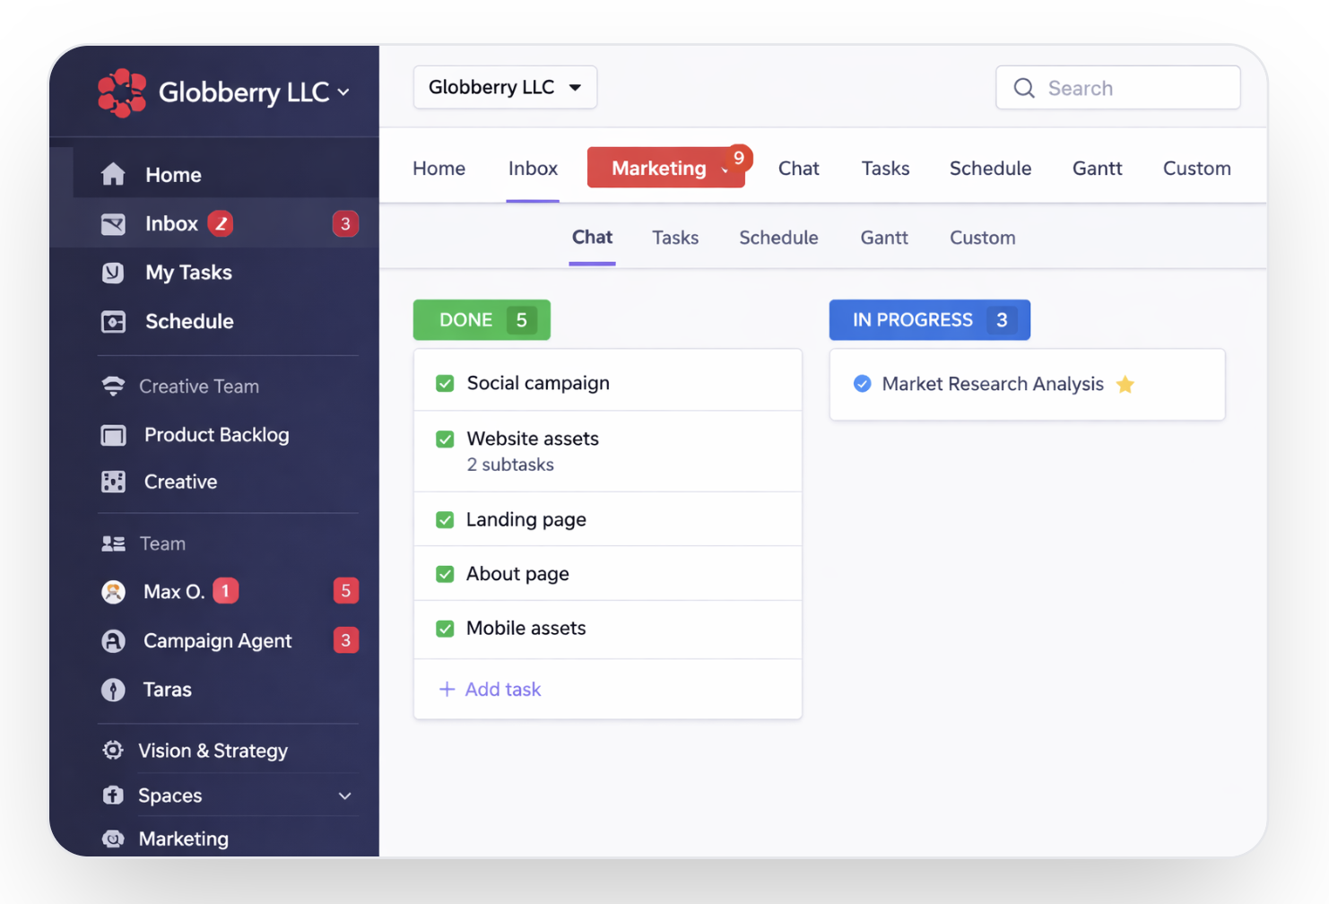Click the Marketing tab notification badge 9
The width and height of the screenshot is (1329, 904).
(x=738, y=158)
